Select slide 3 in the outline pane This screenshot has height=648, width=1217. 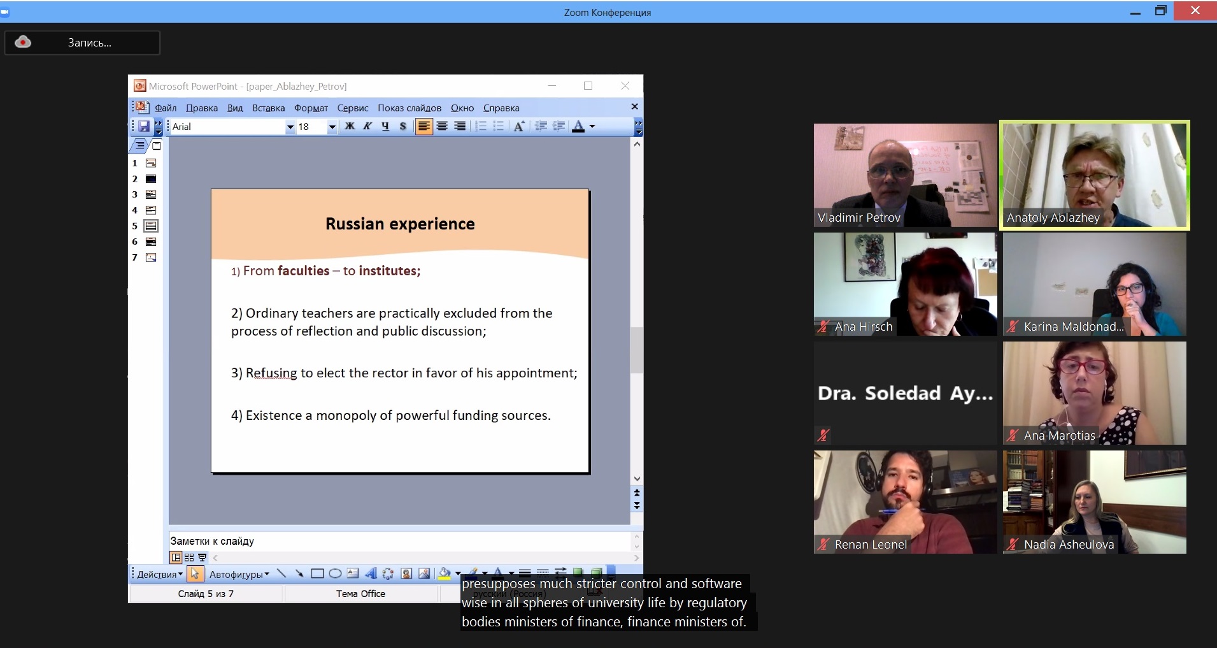151,195
